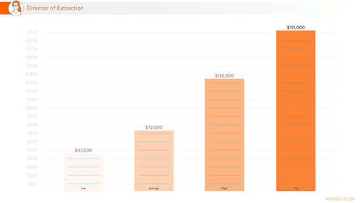Click the avatar icon beside the title
Viewport: 361px width, 203px height.
coord(16,8)
